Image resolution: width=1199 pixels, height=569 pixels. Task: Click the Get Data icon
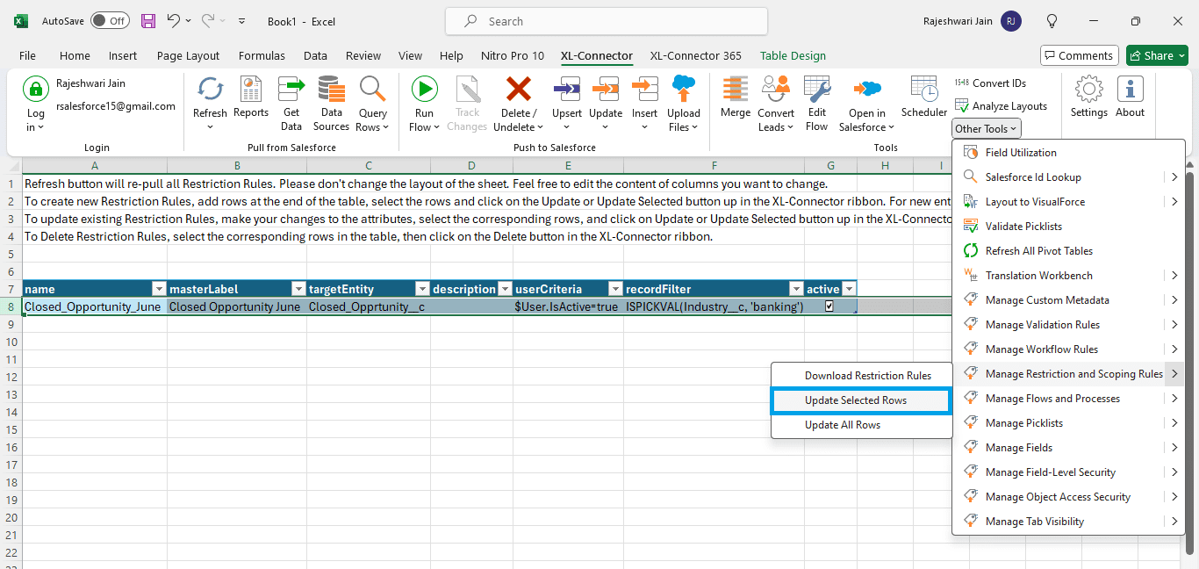(291, 90)
